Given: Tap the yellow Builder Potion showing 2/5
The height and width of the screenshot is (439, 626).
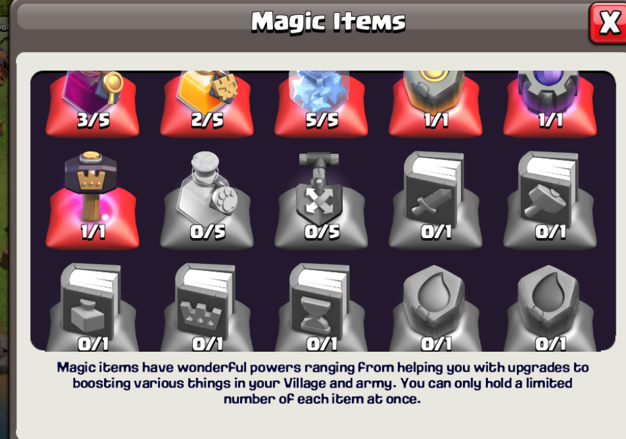Looking at the screenshot, I should (x=207, y=104).
